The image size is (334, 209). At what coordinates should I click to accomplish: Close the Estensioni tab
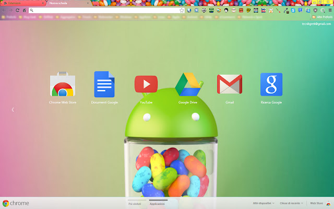43,3
